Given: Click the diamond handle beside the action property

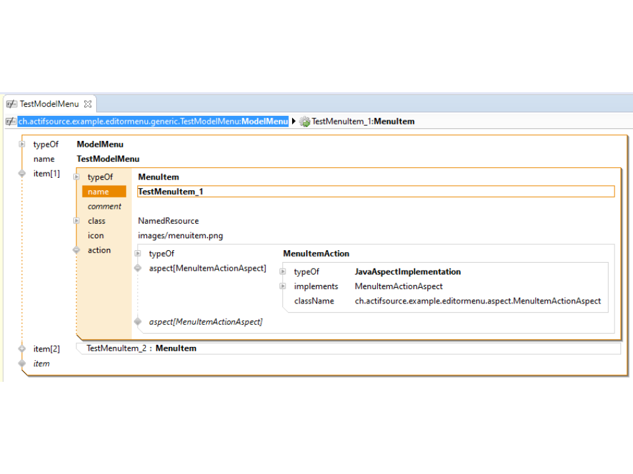Looking at the screenshot, I should [x=76, y=250].
